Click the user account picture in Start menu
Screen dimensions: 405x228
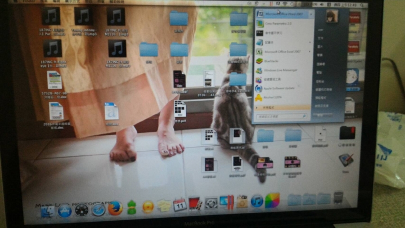(332, 16)
